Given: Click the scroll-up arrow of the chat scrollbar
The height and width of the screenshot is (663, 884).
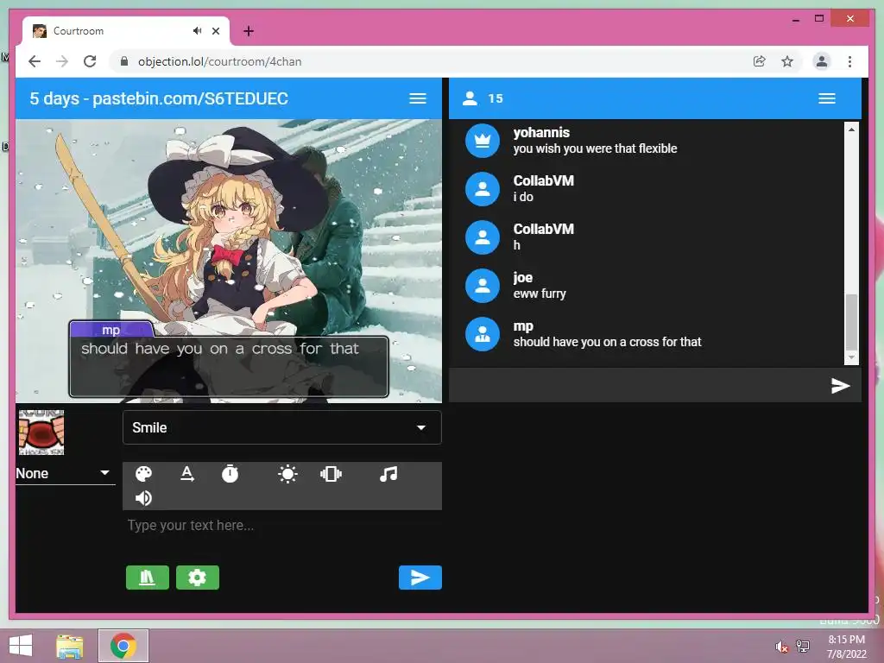Looking at the screenshot, I should coord(851,129).
